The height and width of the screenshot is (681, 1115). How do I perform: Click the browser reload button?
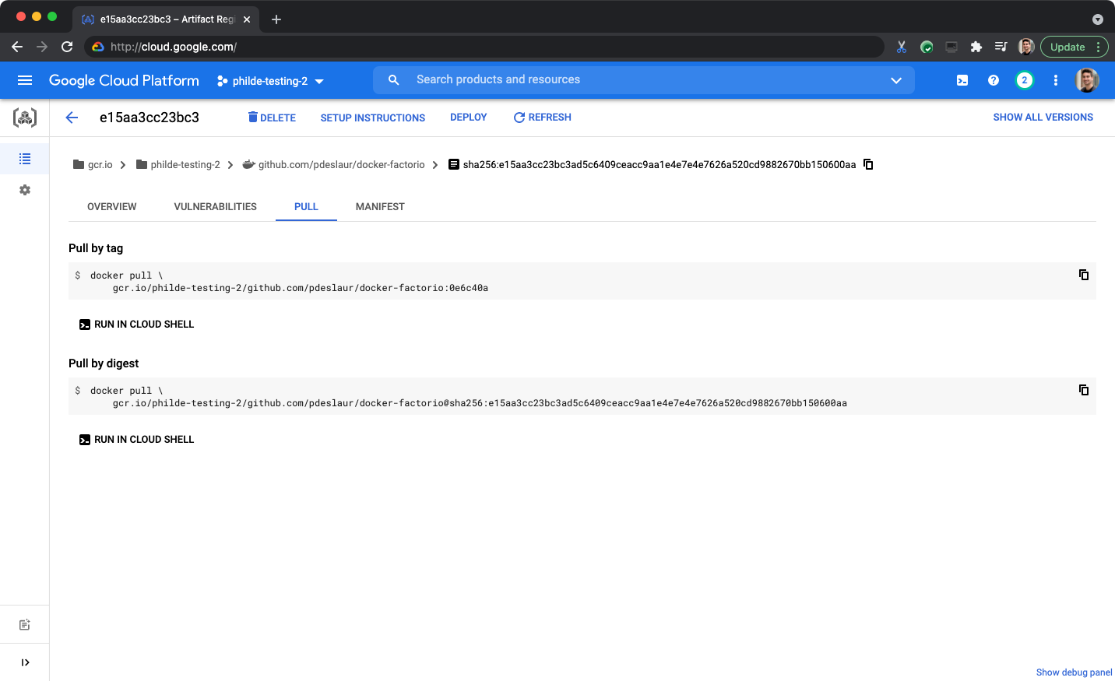[67, 47]
